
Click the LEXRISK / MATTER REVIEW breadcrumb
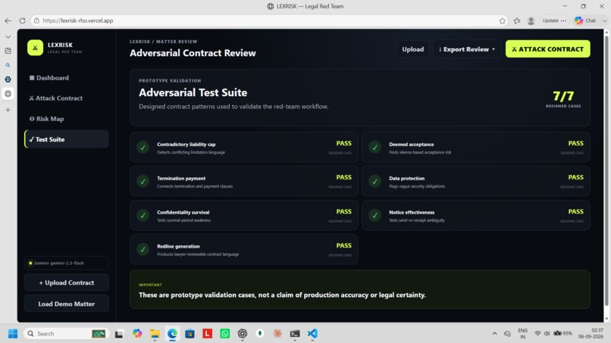pyautogui.click(x=163, y=42)
